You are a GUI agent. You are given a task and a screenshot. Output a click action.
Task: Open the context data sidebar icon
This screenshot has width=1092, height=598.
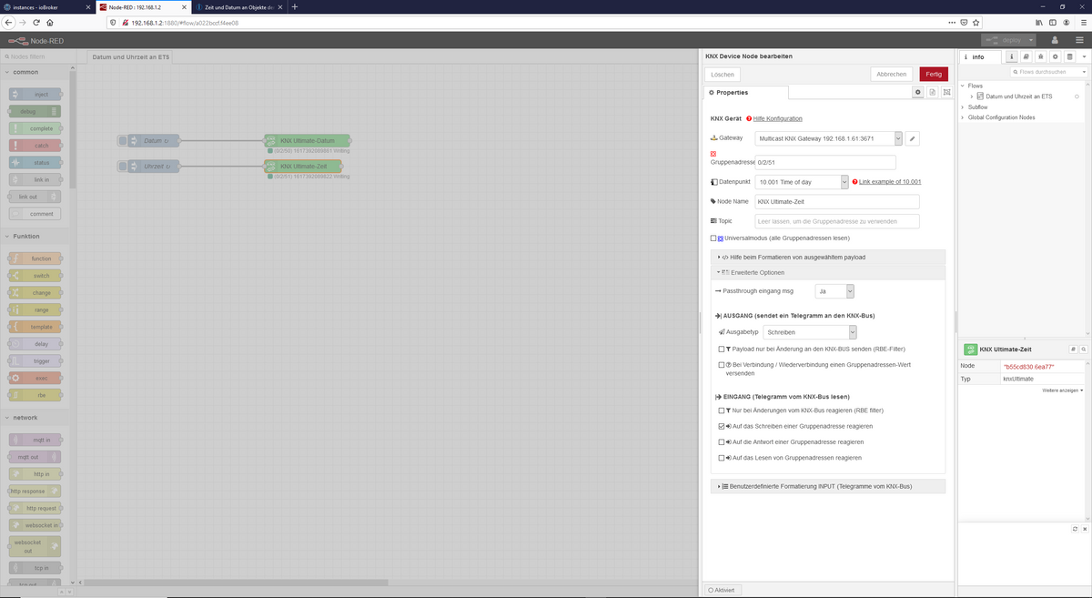(x=1069, y=56)
